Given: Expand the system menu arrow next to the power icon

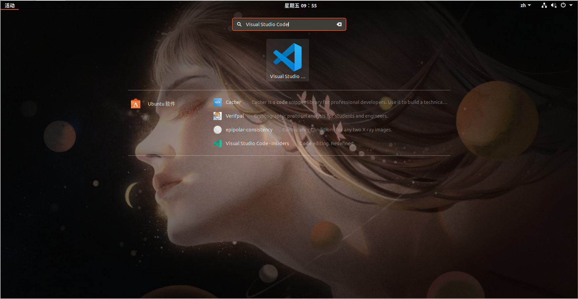Looking at the screenshot, I should click(571, 5).
